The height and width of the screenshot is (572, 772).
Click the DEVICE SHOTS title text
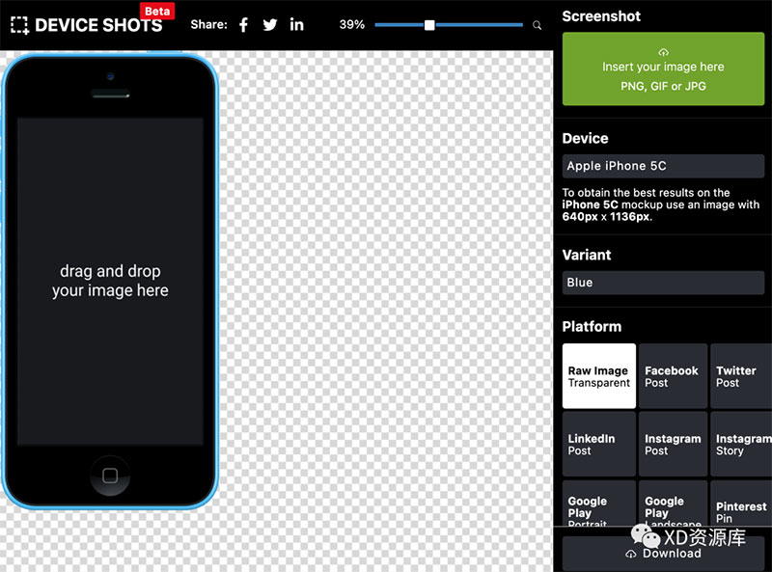[x=98, y=25]
